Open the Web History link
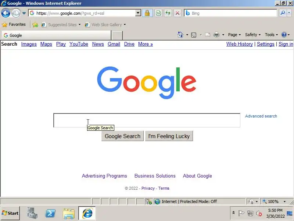 pyautogui.click(x=240, y=44)
